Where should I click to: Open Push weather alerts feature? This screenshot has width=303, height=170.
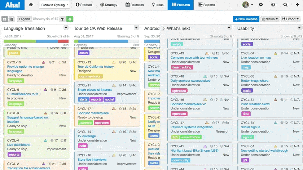pyautogui.click(x=255, y=104)
